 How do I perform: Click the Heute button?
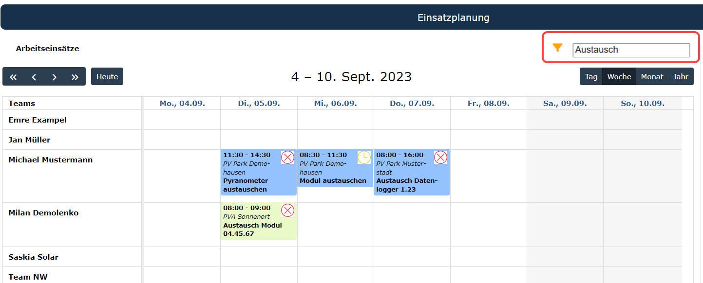[107, 77]
